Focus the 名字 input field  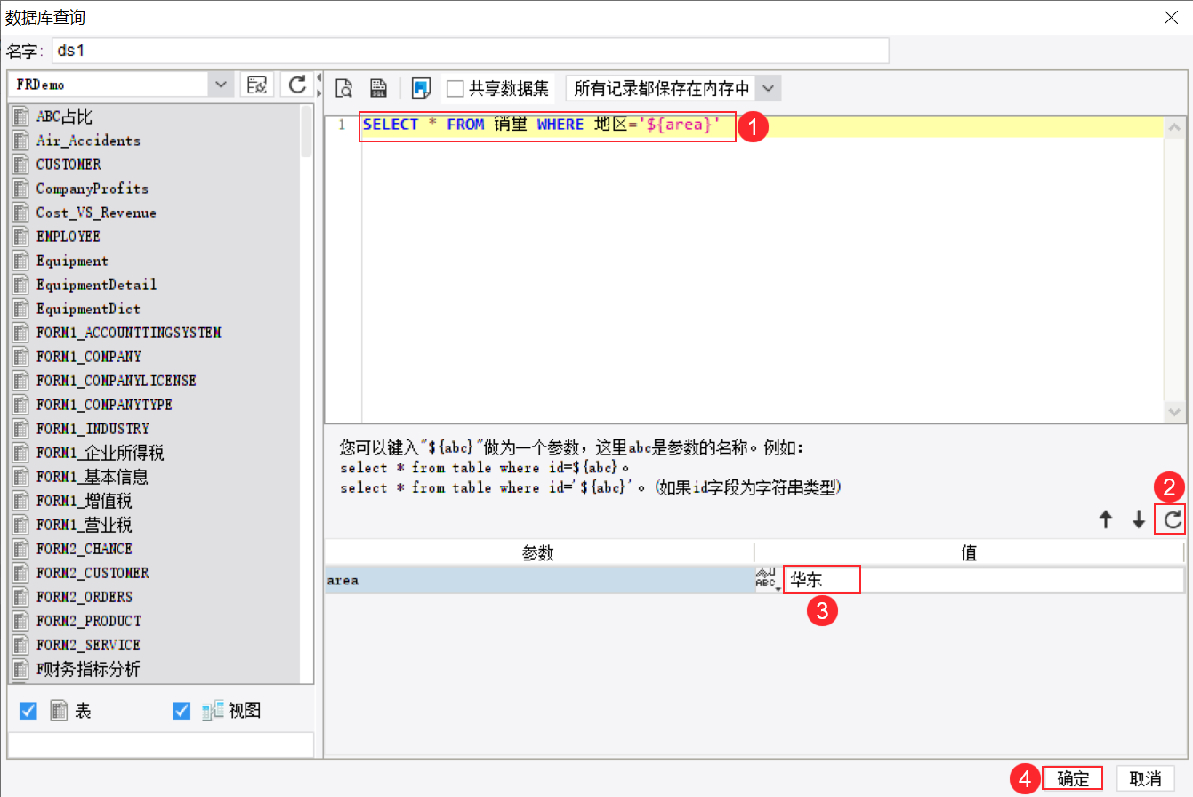tap(471, 51)
